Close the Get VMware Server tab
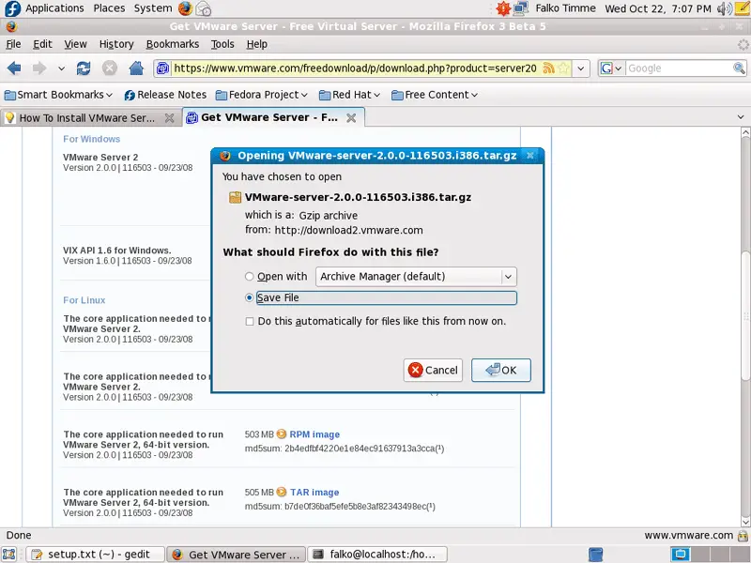751x563 pixels. (x=351, y=118)
